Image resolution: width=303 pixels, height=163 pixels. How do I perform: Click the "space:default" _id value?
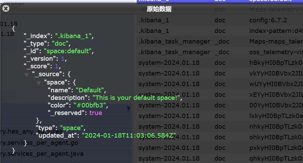67,51
